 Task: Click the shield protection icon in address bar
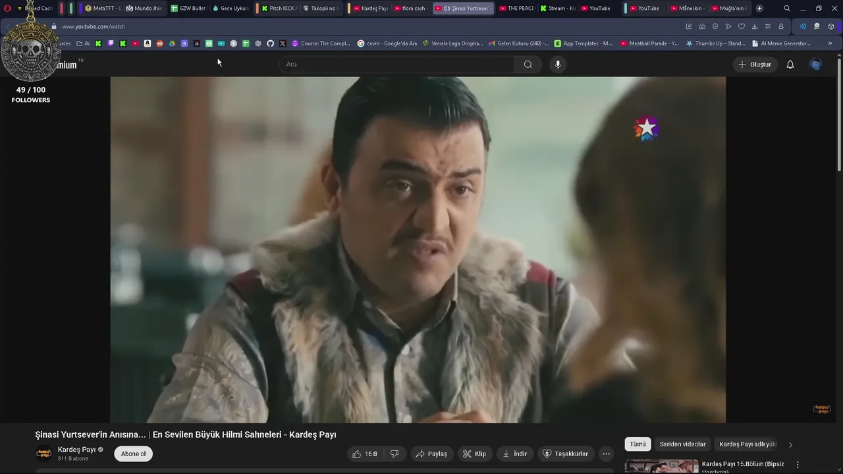[x=715, y=26]
